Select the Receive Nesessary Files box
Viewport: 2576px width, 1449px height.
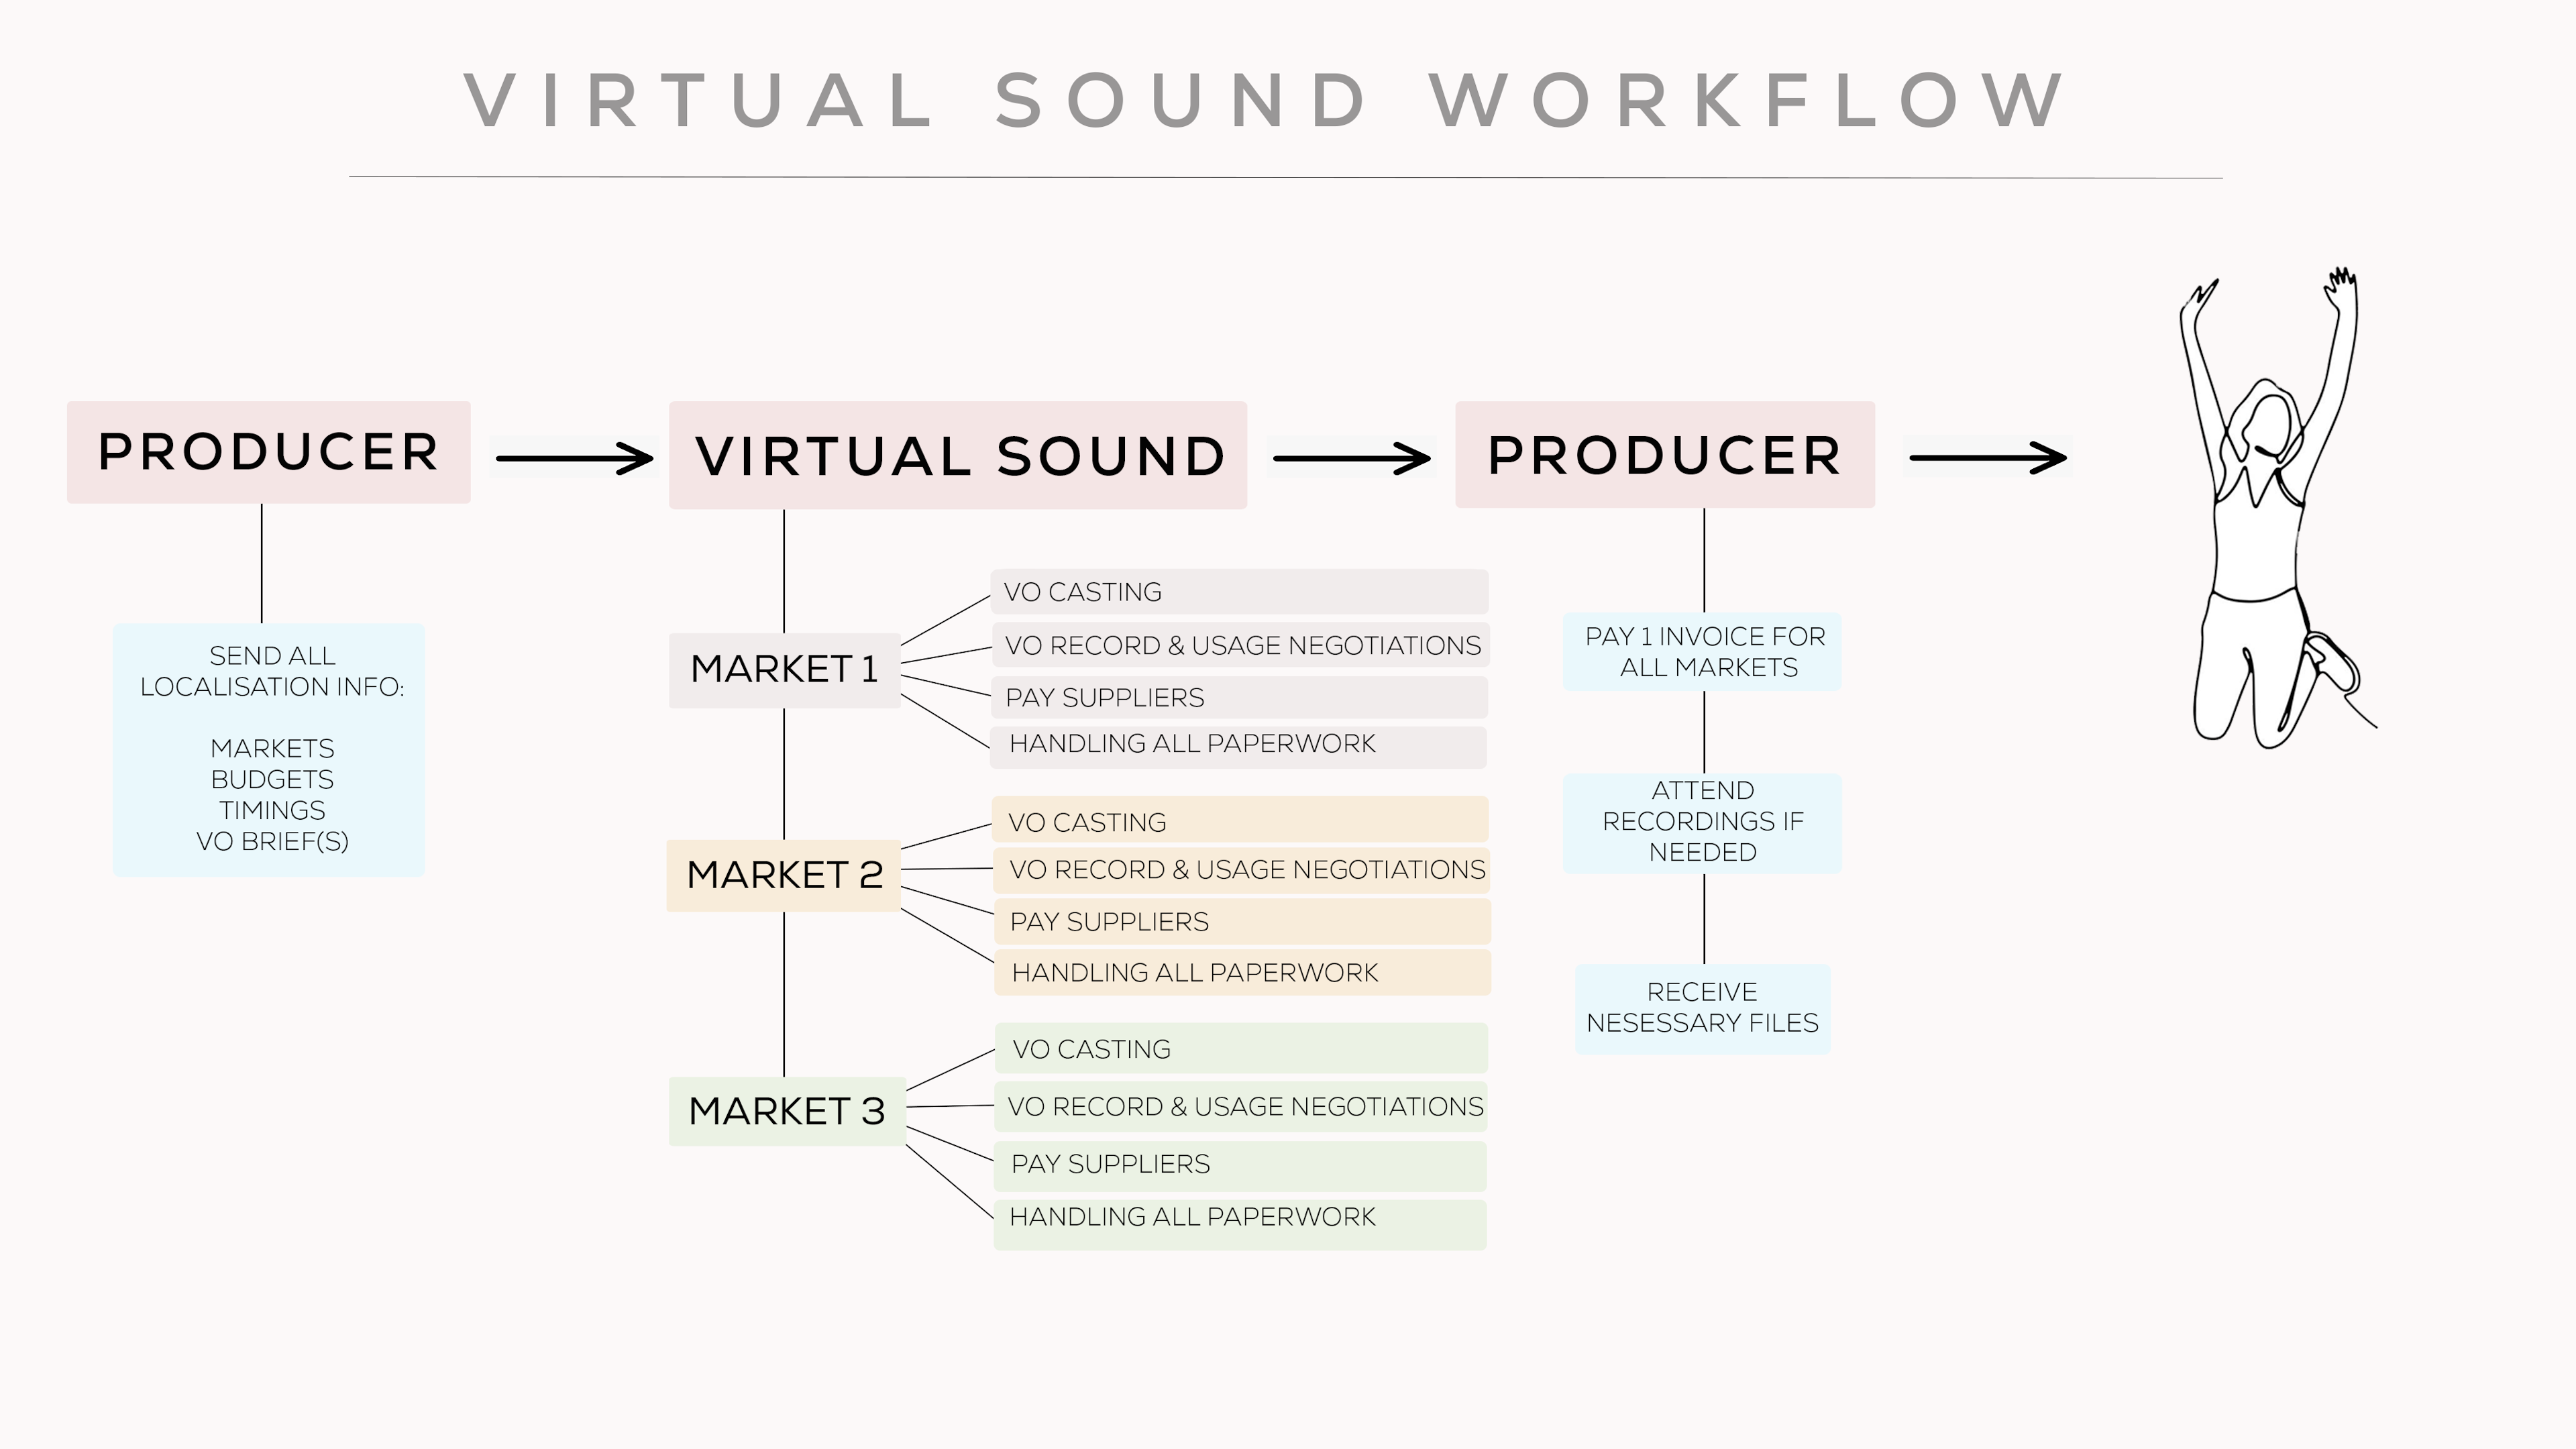(x=1702, y=1008)
